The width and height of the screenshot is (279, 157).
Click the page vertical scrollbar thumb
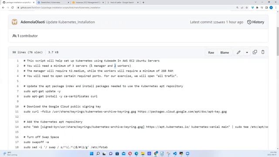click(x=278, y=41)
